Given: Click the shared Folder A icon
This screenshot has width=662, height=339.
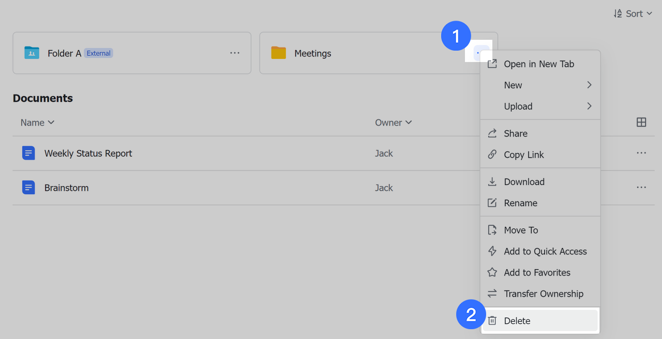Looking at the screenshot, I should click(32, 53).
